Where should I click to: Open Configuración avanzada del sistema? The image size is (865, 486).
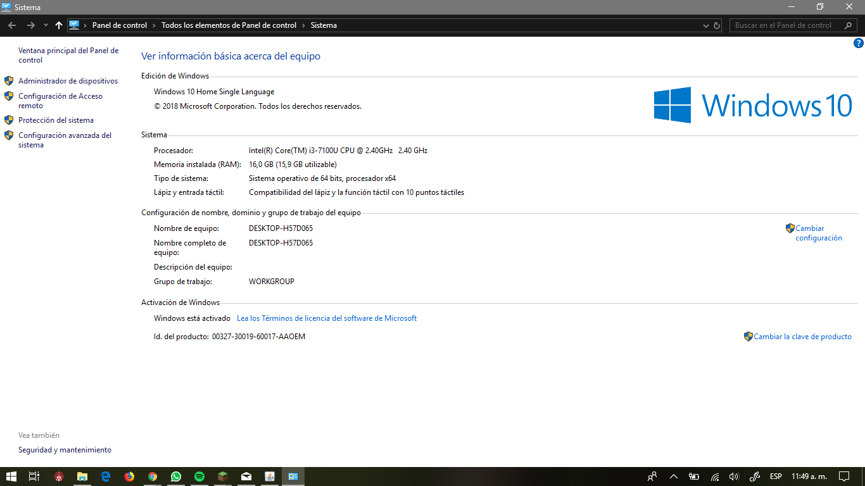65,140
